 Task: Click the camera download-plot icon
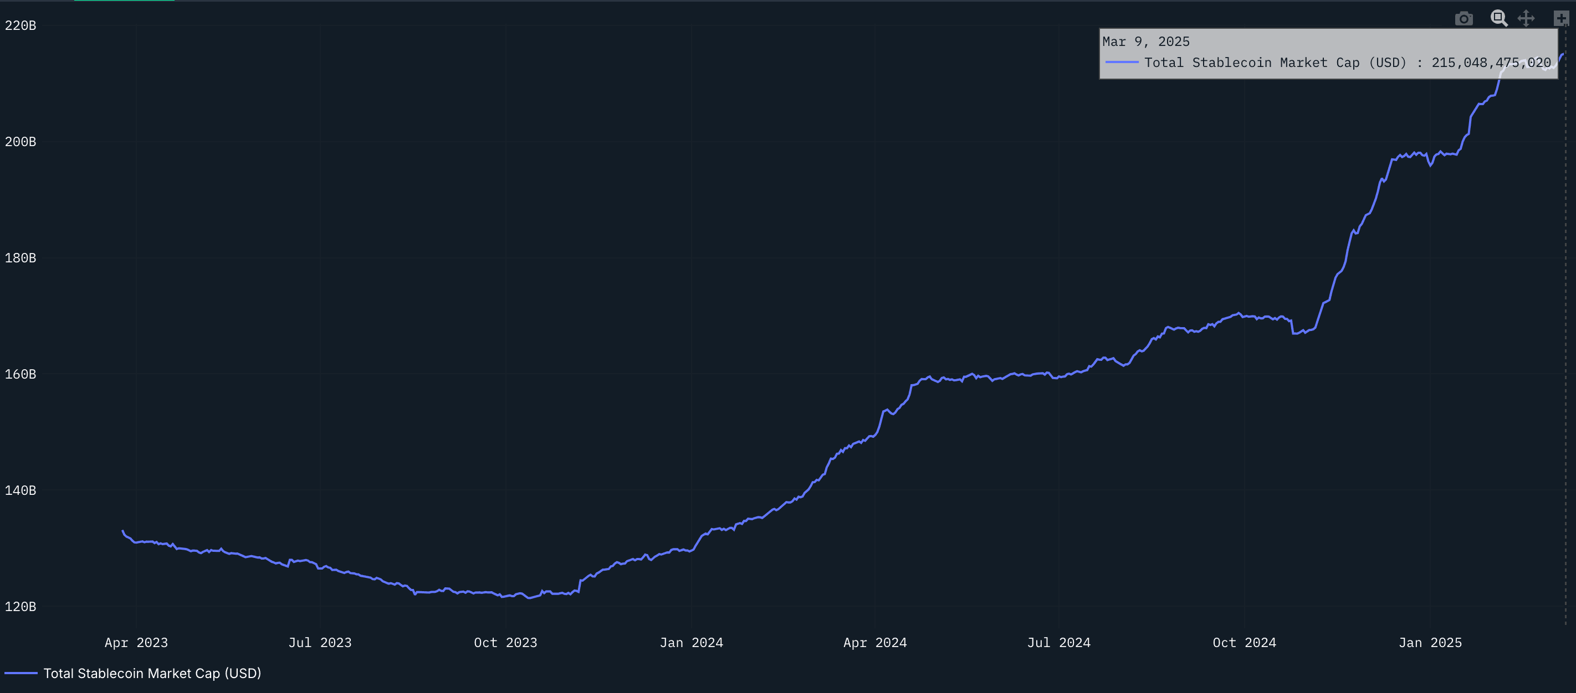[1464, 19]
